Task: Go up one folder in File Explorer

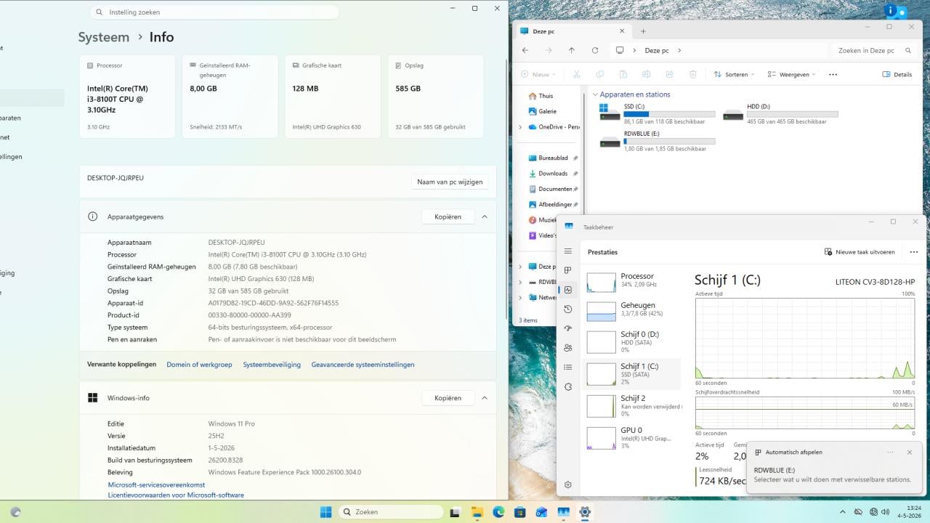Action: (x=572, y=50)
